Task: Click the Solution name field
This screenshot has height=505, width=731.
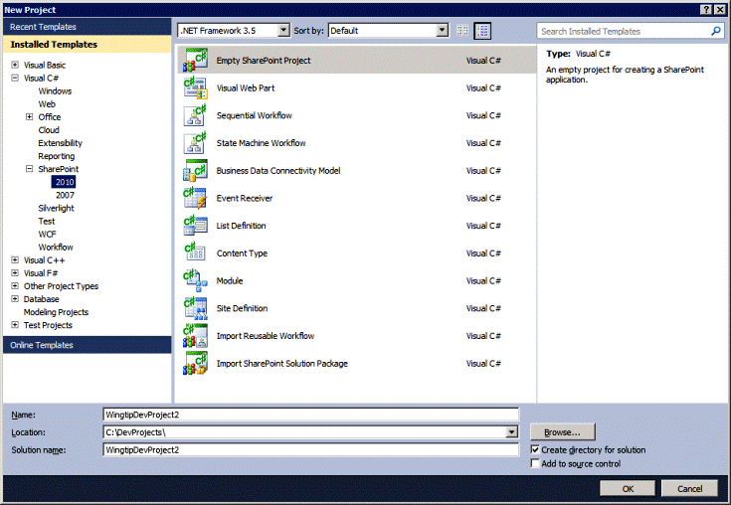Action: [x=310, y=449]
